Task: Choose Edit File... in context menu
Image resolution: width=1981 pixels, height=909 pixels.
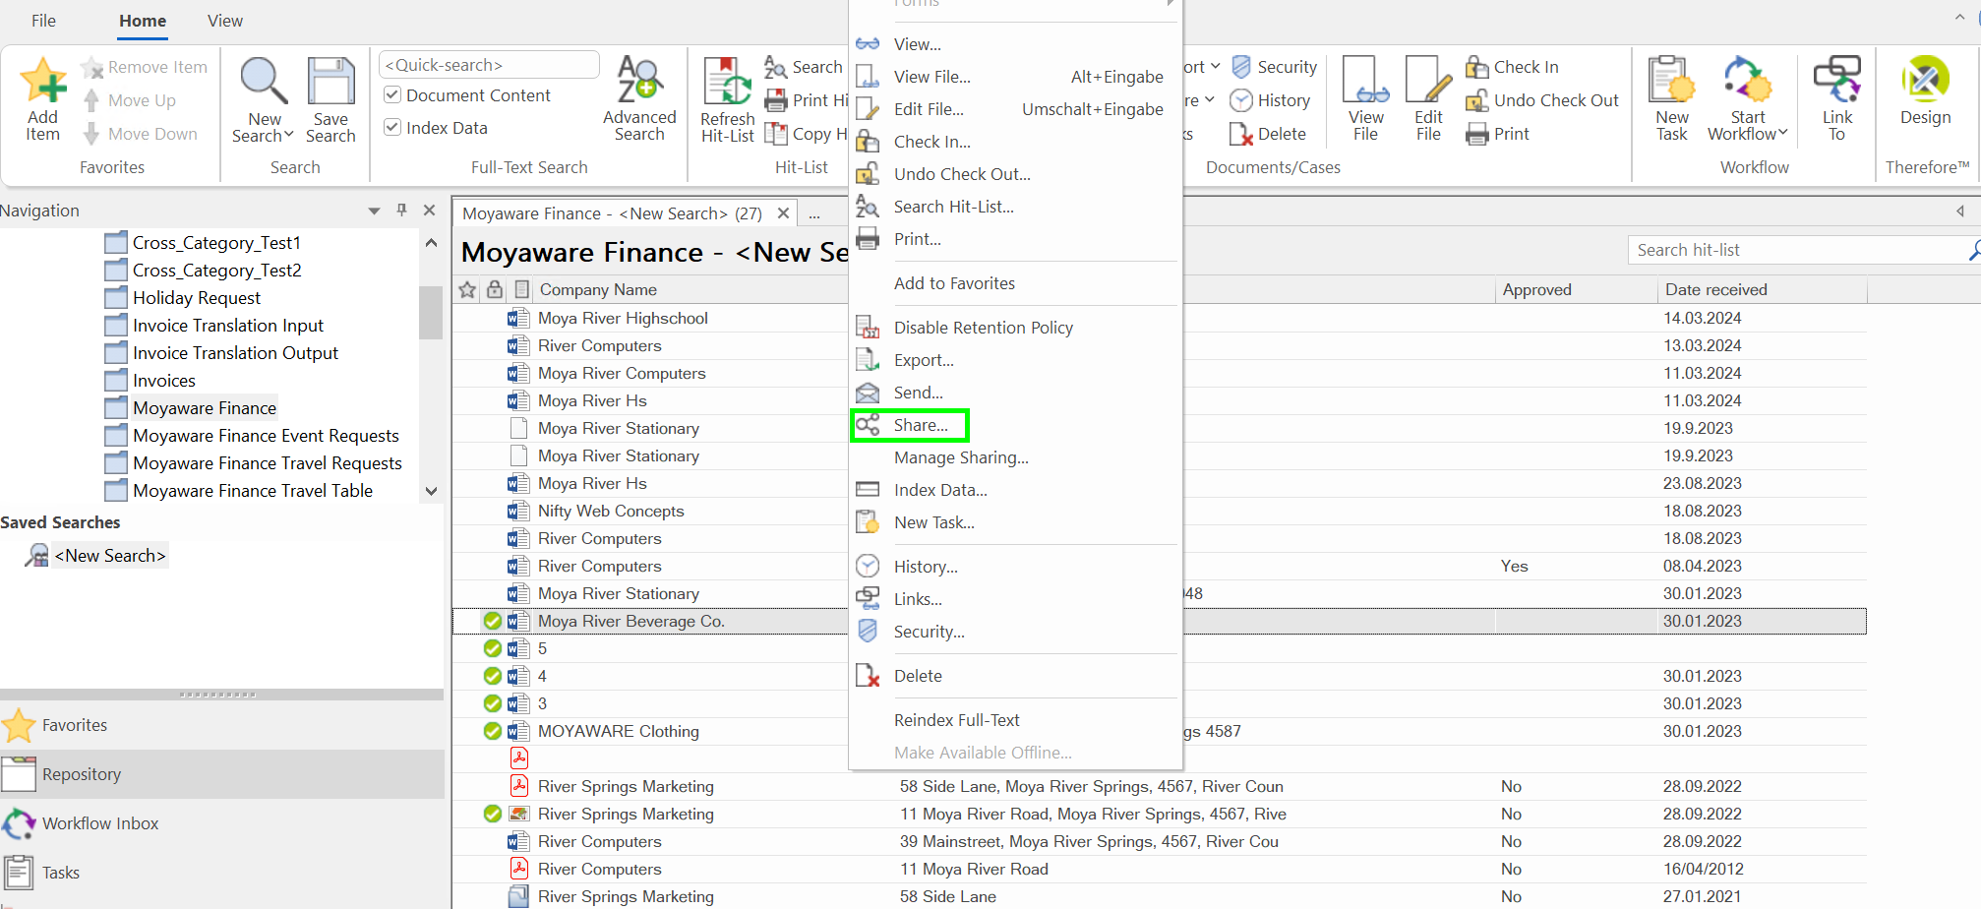Action: point(929,109)
